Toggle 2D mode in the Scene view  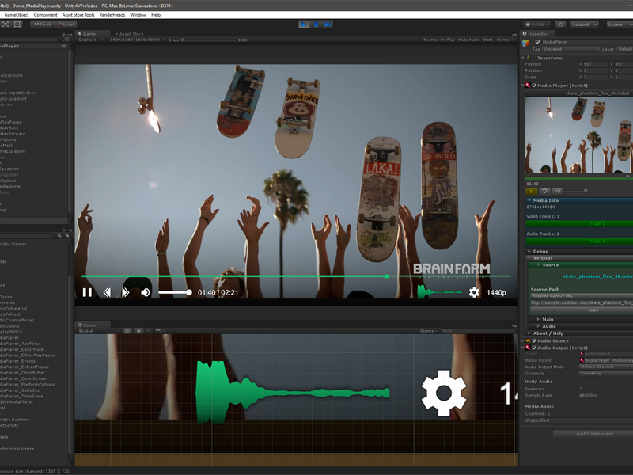[x=127, y=331]
